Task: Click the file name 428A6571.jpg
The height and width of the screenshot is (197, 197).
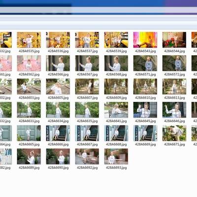Action: (145, 74)
